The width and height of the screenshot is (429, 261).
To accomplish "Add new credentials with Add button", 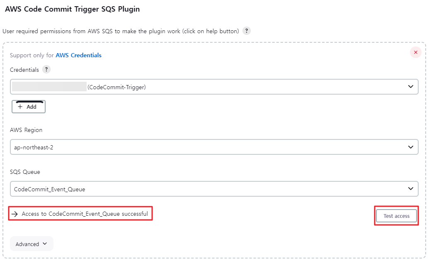I will [x=29, y=107].
